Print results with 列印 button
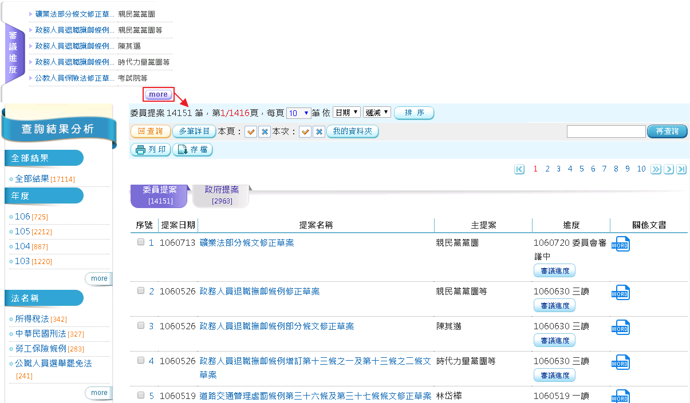 (151, 150)
